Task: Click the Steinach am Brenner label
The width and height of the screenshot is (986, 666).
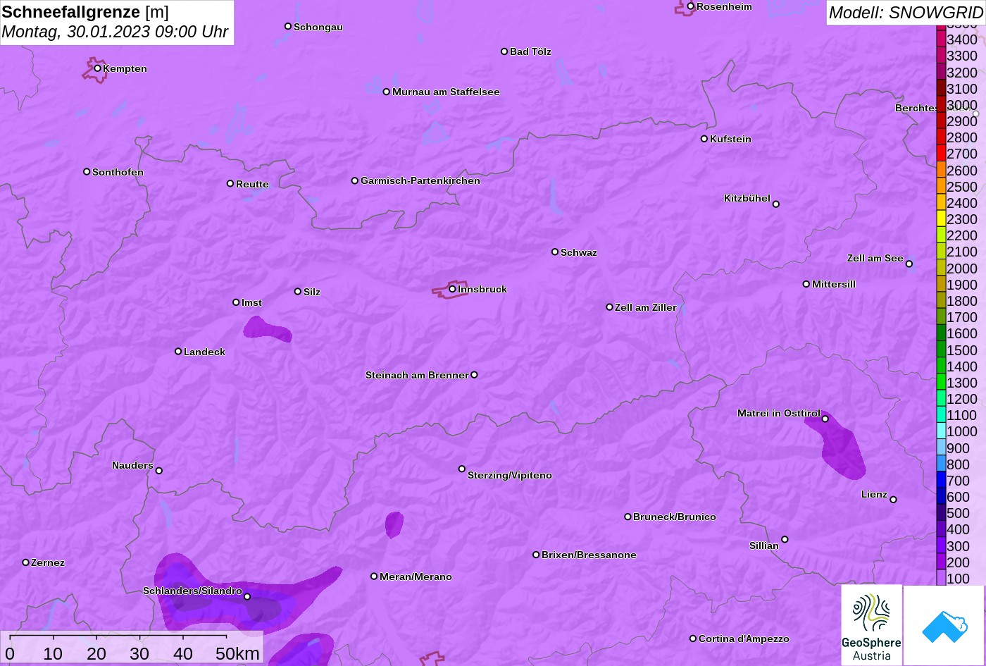Action: (x=417, y=375)
